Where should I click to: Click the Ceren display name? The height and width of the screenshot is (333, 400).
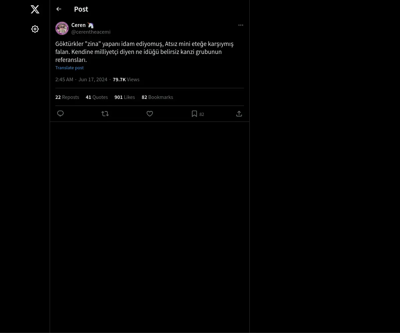[x=78, y=25]
